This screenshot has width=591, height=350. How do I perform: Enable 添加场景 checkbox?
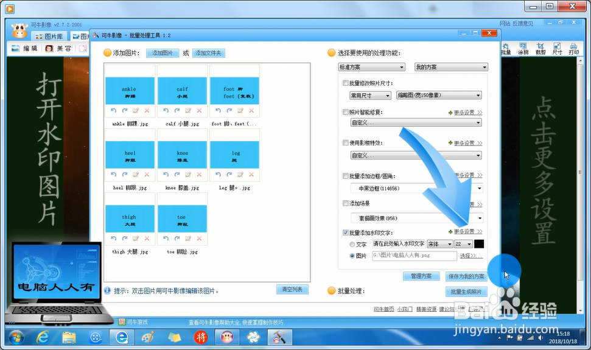pos(345,203)
